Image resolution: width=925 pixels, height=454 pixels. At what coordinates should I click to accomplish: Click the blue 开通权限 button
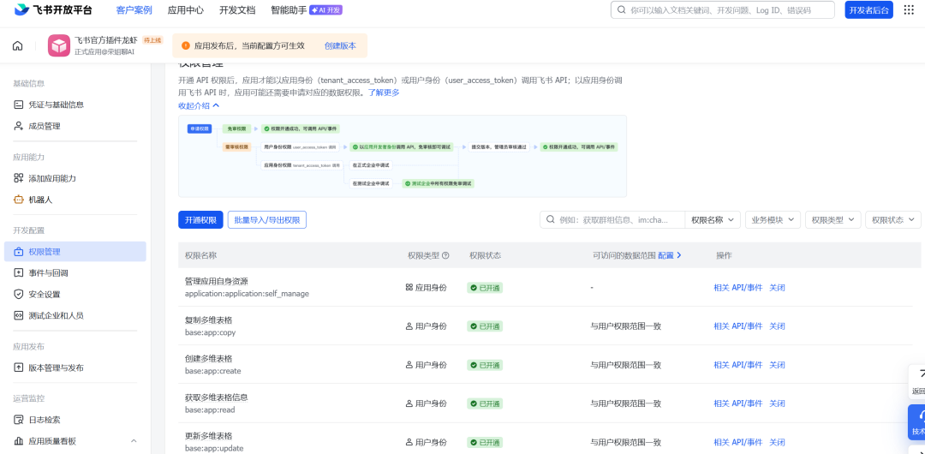tap(200, 219)
